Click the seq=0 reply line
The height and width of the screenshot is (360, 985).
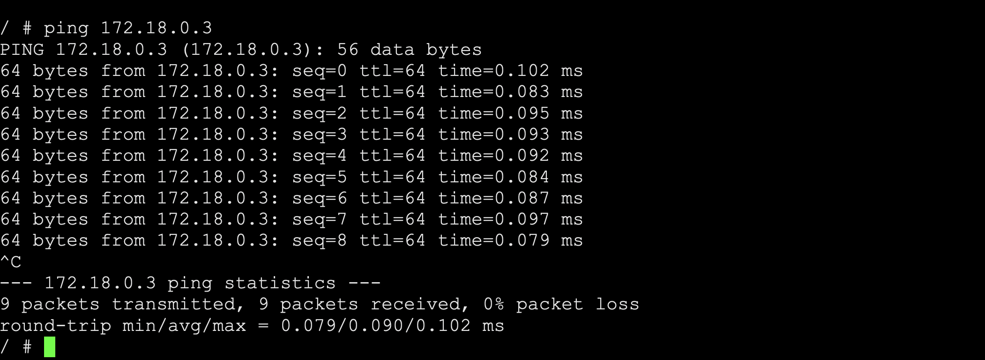click(x=291, y=71)
